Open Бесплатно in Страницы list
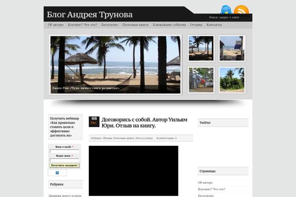The height and width of the screenshot is (197, 296). click(x=206, y=196)
